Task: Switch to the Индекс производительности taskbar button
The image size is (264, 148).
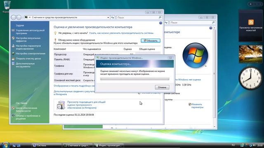Action: 108,146
